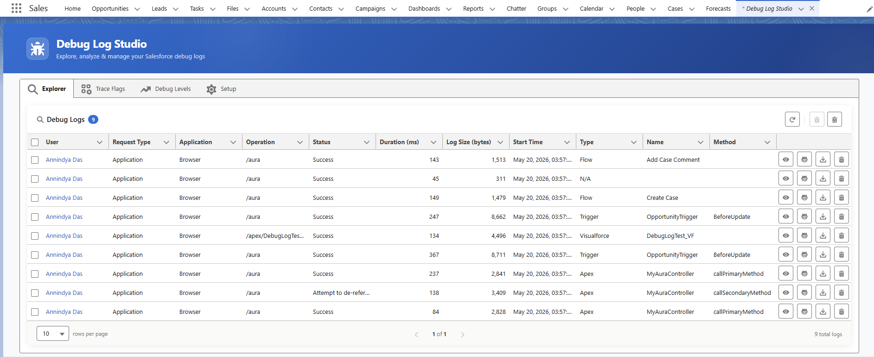Expand the Reports nav dropdown chevron
Screen dimensions: 874x357
492,9
